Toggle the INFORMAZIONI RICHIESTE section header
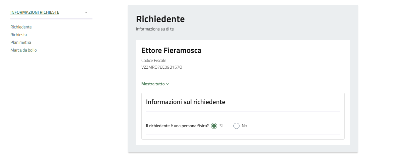 [35, 12]
